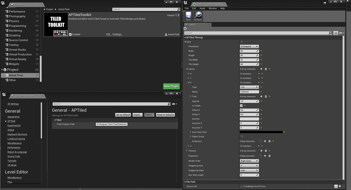Open Editor Preferences view options eye

tap(175, 104)
